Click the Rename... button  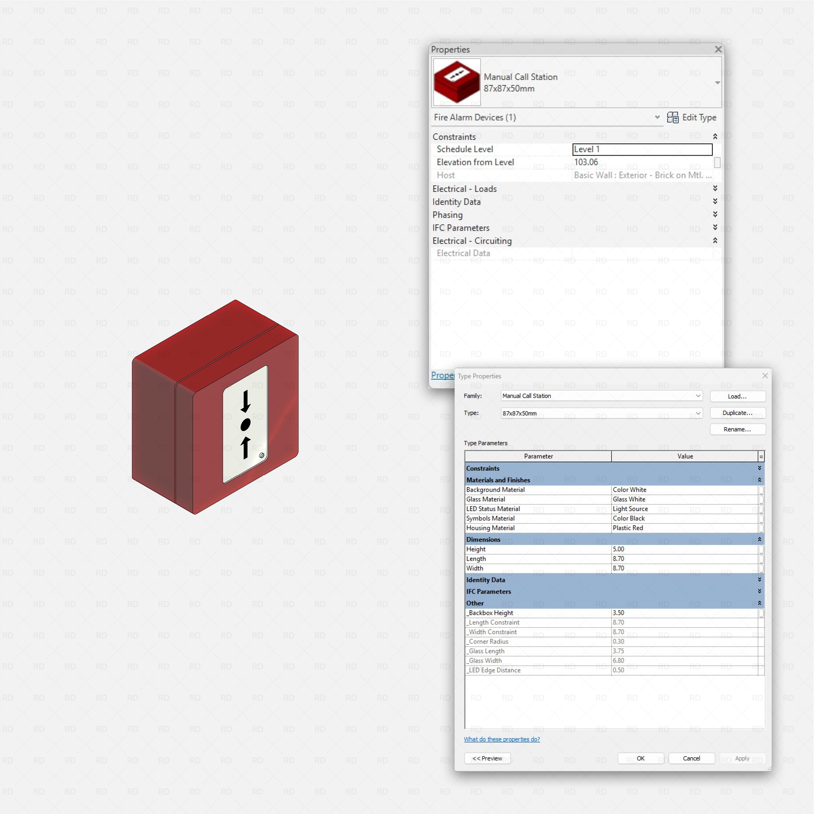point(737,429)
